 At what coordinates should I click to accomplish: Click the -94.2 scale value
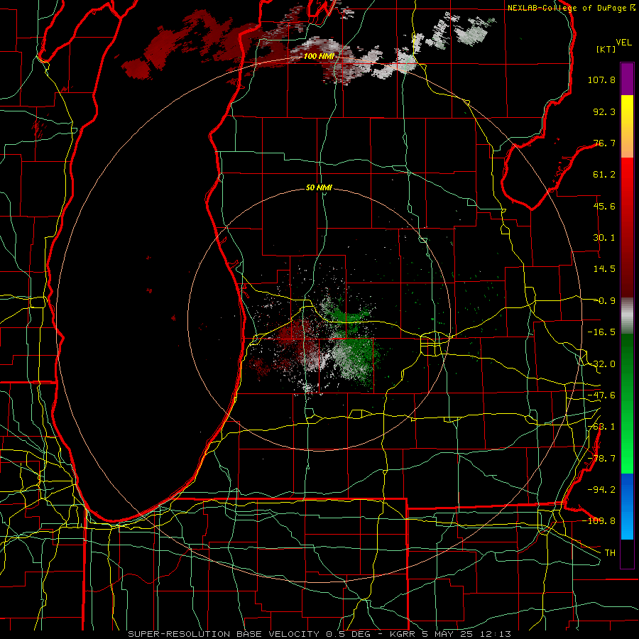[601, 489]
